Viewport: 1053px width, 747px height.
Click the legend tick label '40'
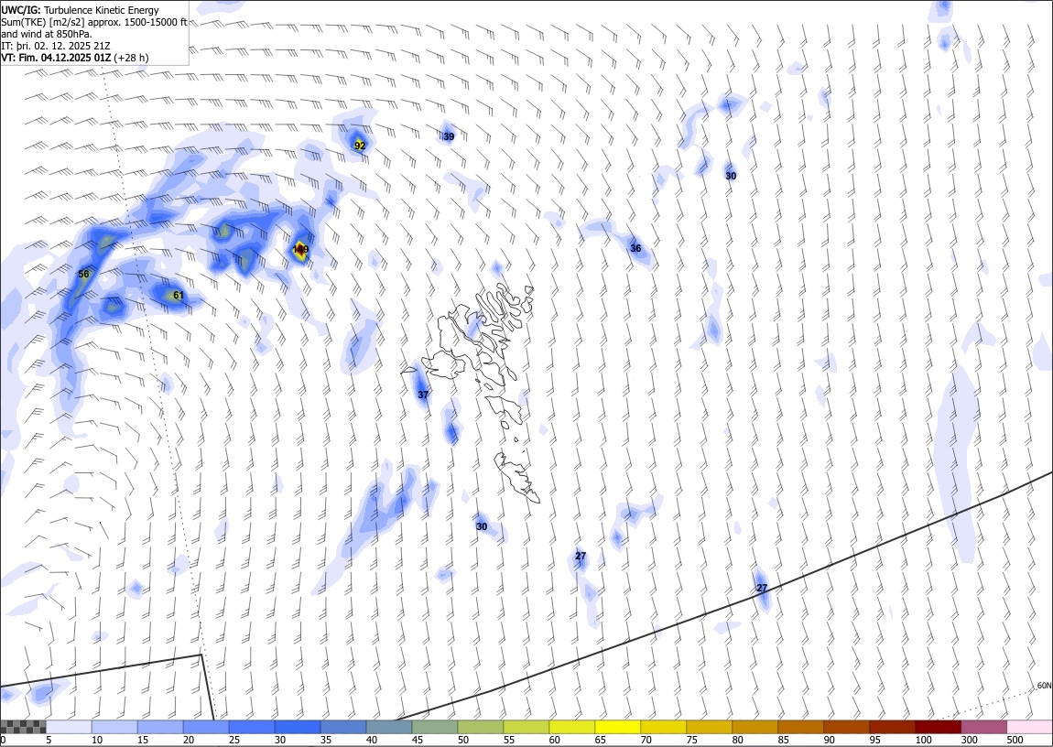point(372,740)
